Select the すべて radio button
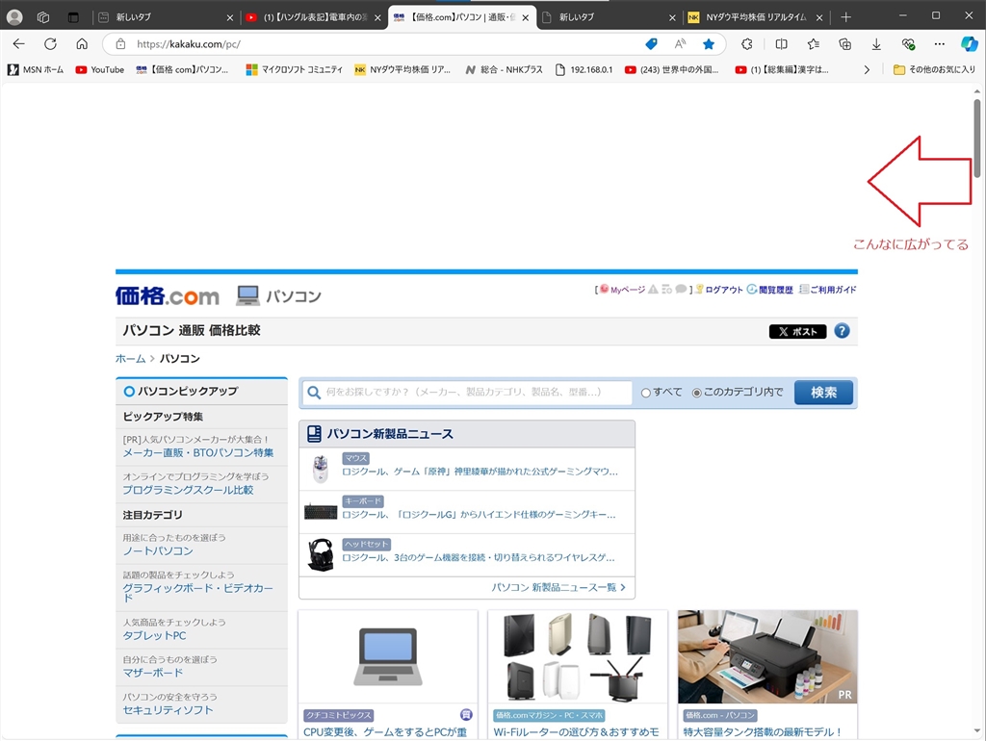Viewport: 986px width, 741px height. (x=645, y=393)
